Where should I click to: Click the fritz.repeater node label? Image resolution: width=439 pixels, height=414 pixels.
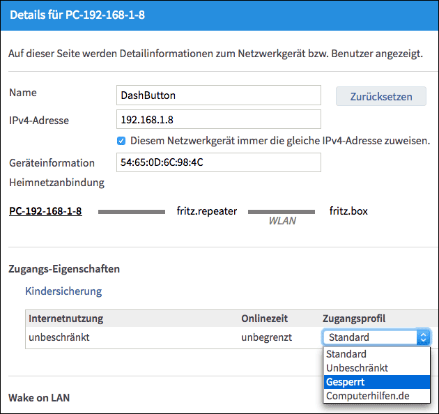point(207,210)
